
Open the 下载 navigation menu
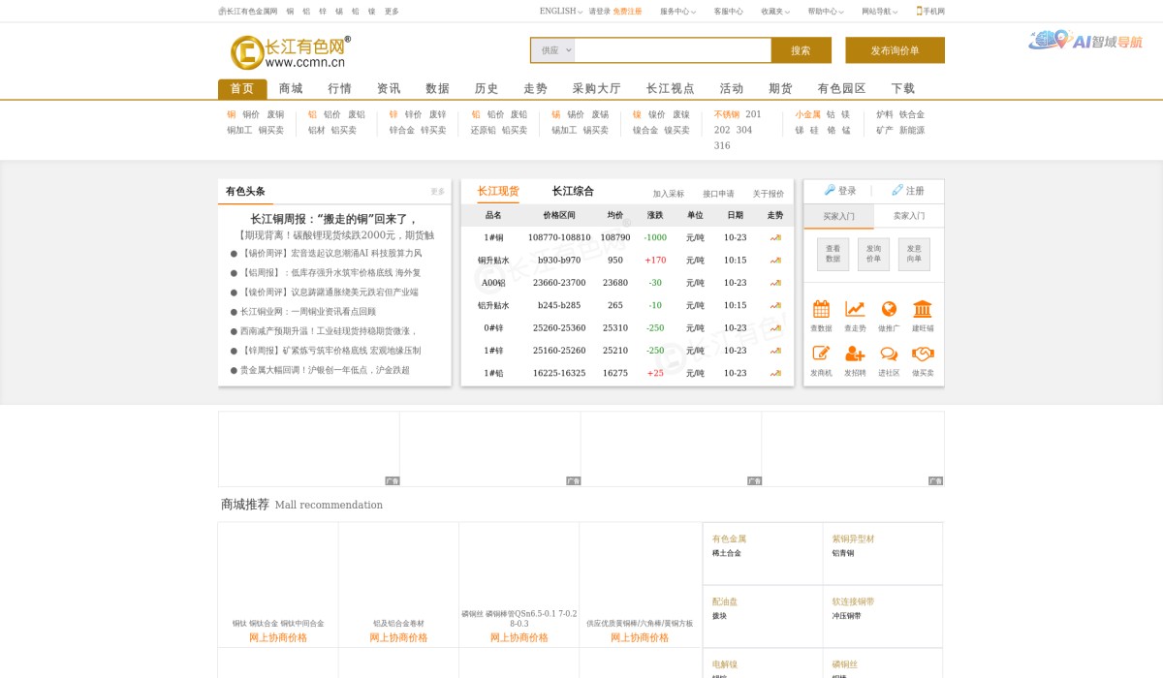[903, 88]
